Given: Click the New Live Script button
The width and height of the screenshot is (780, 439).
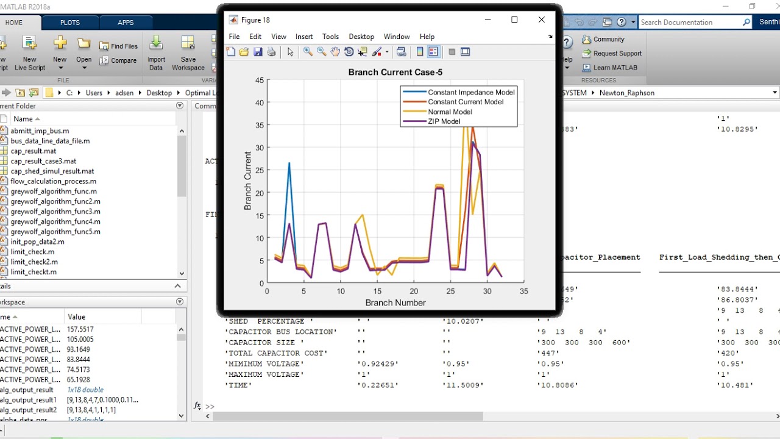Looking at the screenshot, I should [29, 53].
